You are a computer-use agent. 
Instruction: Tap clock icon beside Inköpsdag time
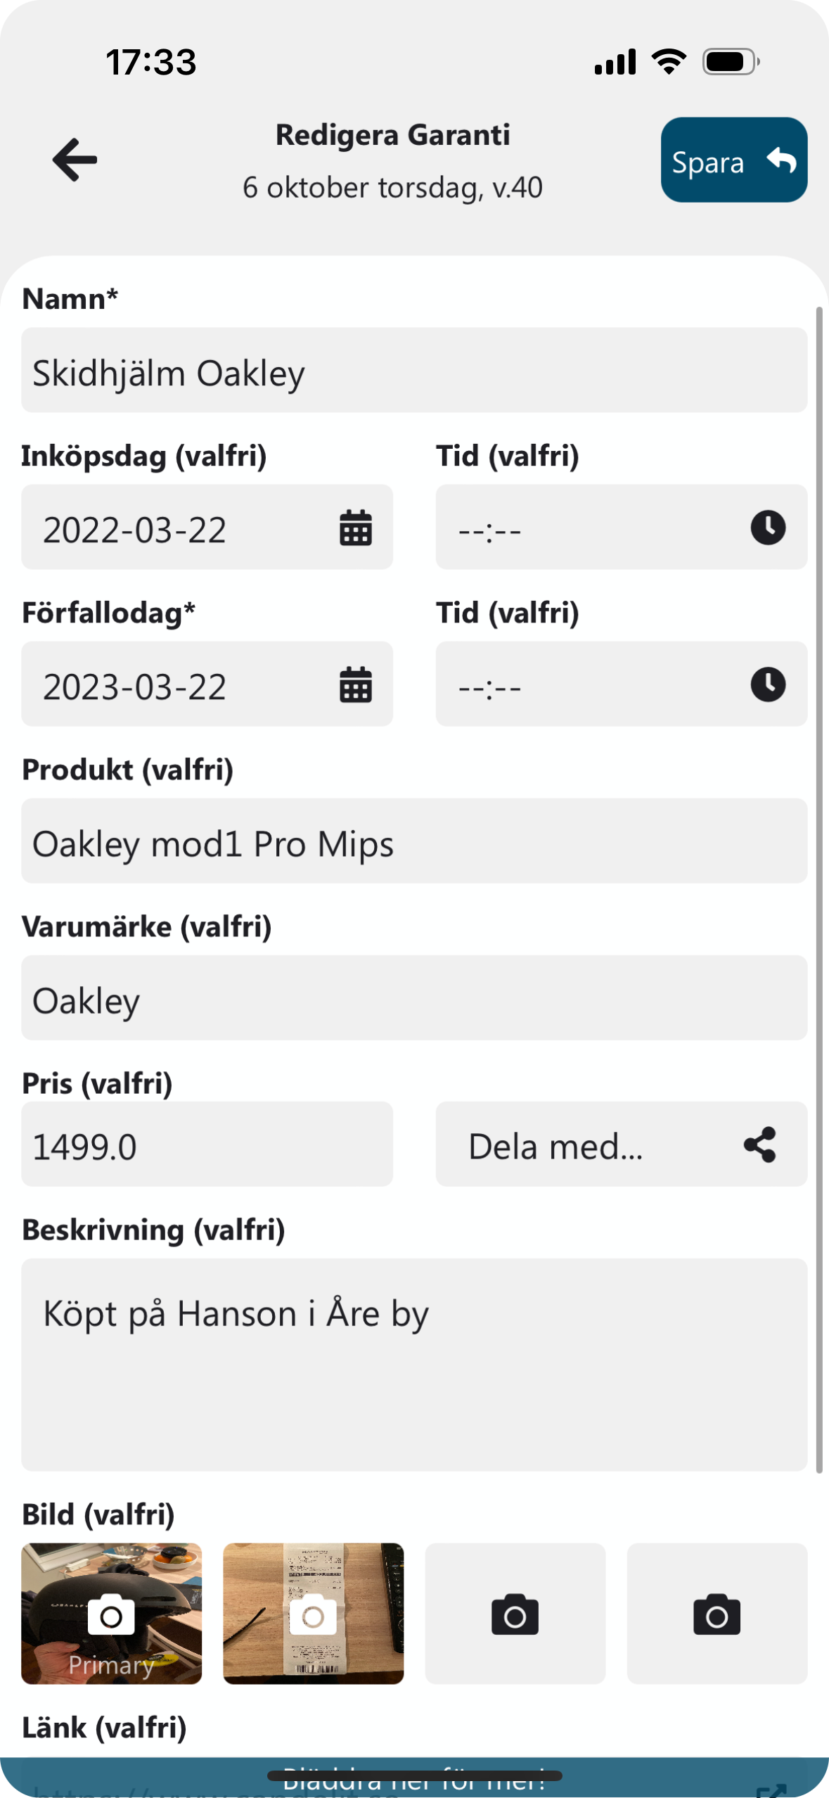point(768,528)
